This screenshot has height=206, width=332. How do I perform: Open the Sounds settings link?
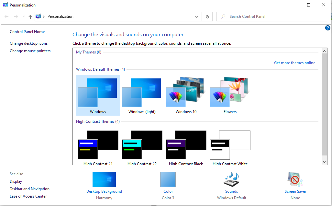[231, 191]
